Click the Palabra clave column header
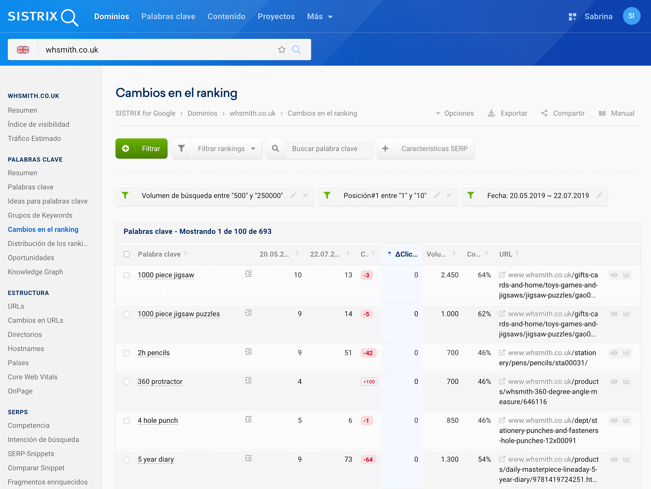 pos(159,254)
